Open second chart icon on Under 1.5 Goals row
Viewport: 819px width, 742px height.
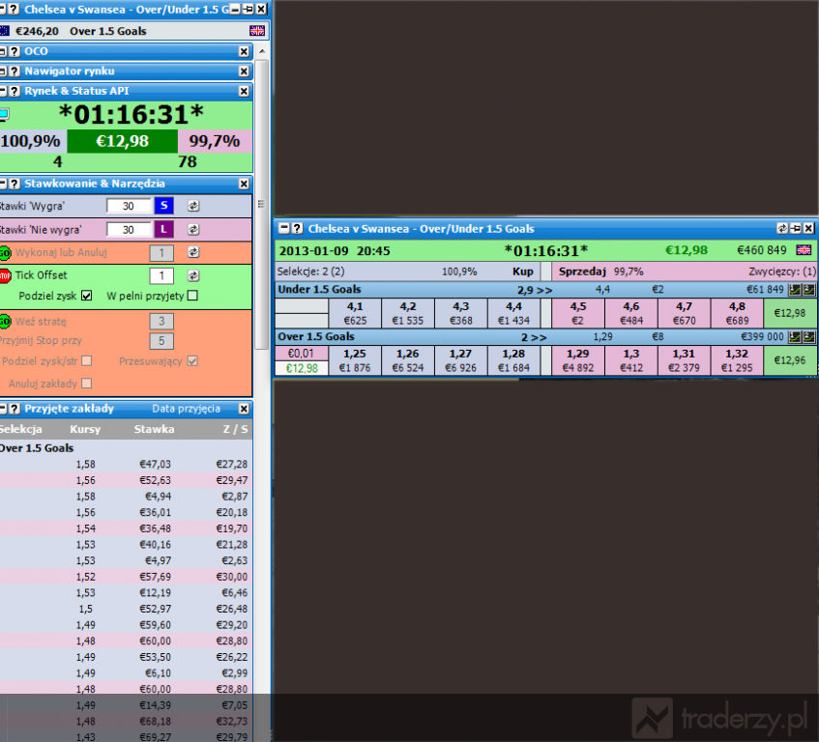(808, 290)
